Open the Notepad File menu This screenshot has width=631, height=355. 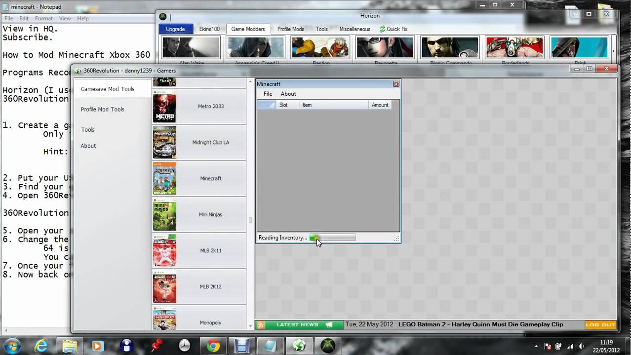point(9,18)
